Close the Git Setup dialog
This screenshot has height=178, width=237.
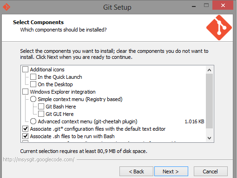tap(223, 6)
